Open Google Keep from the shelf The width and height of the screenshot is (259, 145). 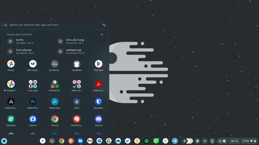(x=137, y=141)
